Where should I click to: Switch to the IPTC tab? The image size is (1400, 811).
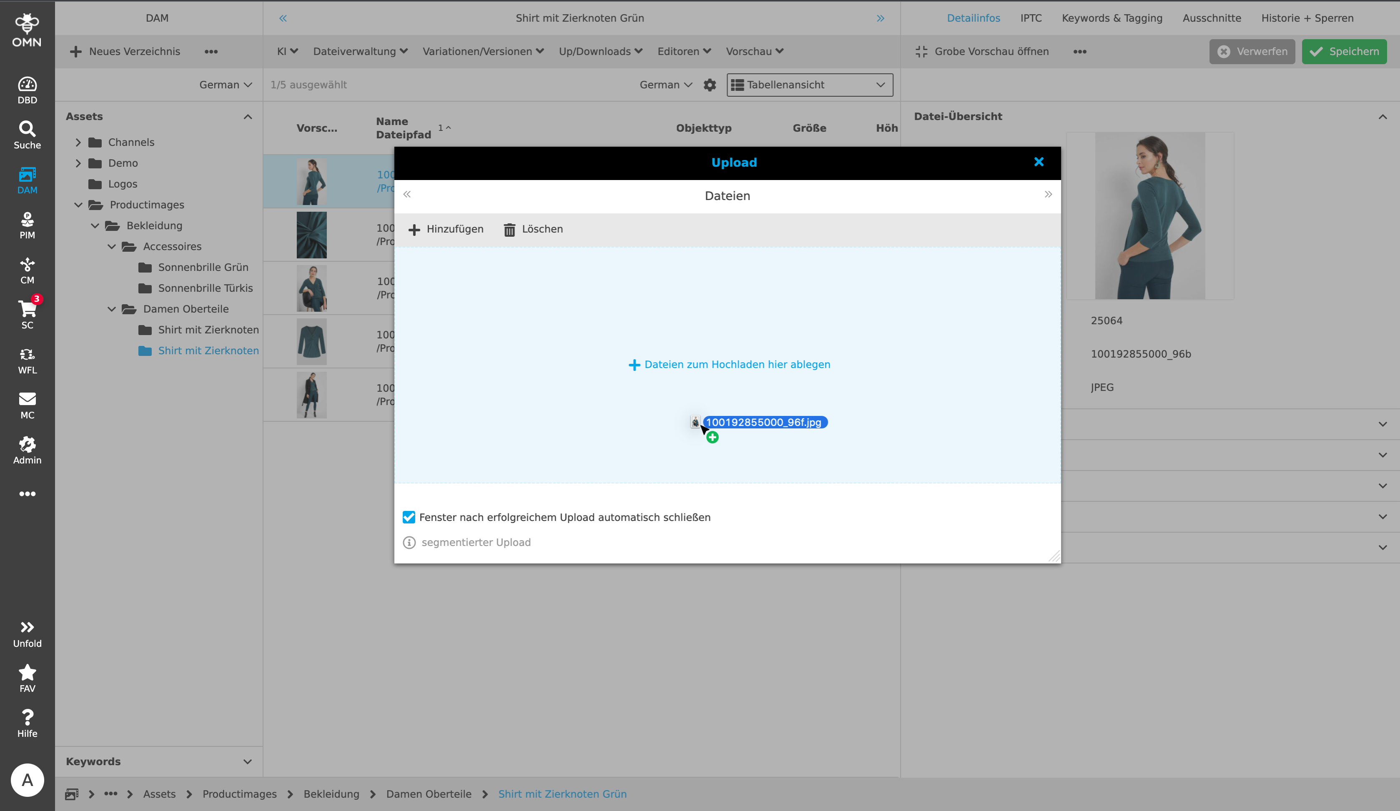point(1031,18)
